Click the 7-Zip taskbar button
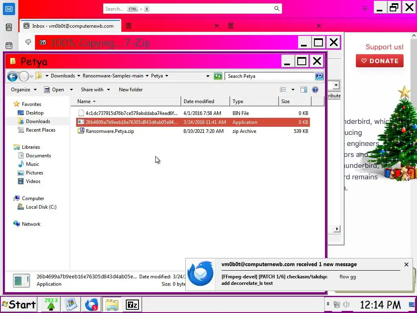 coord(132,305)
